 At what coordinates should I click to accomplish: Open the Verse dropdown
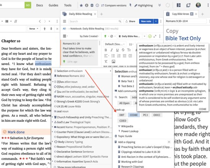pos(34,29)
